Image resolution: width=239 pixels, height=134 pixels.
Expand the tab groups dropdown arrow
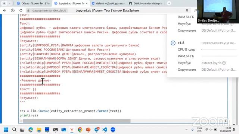[10, 3]
